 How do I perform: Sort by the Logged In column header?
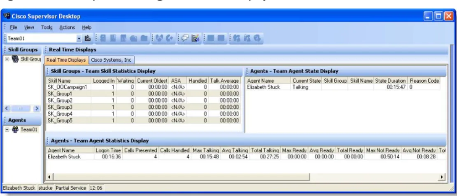coord(104,81)
